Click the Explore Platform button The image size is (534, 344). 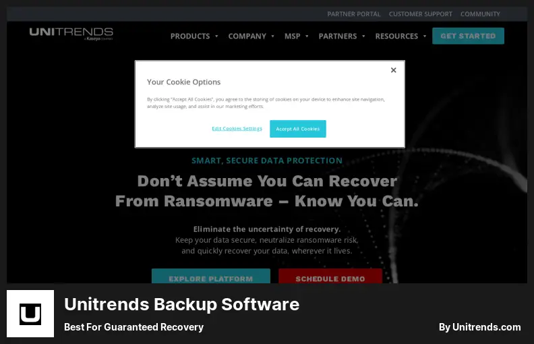[x=211, y=277]
